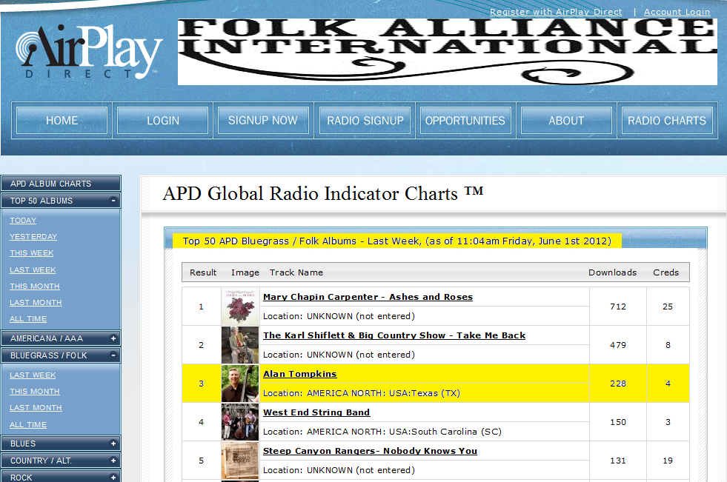Open THIS WEEK under Top 50 Albums
The height and width of the screenshot is (482, 727).
[x=32, y=252]
